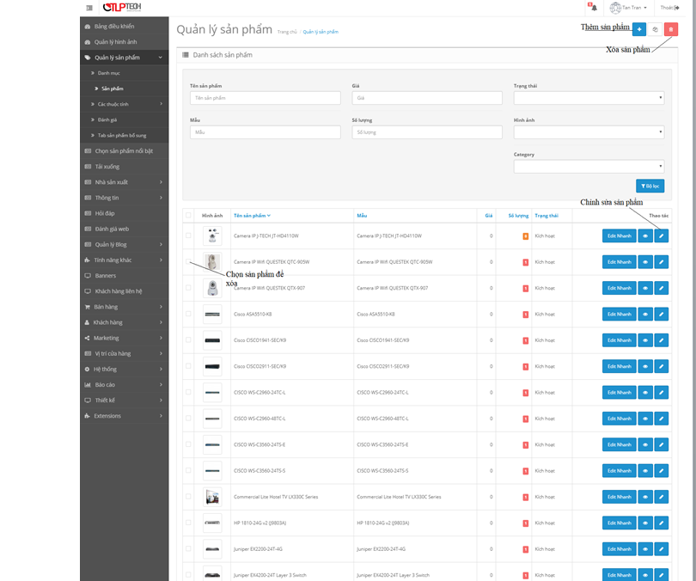Click the Quản lý sản phẩm breadcrumb link

pyautogui.click(x=321, y=32)
